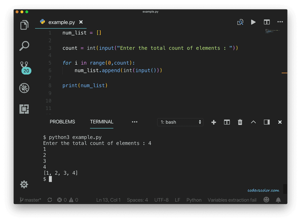
Task: Maximize the terminal panel
Action: point(267,122)
